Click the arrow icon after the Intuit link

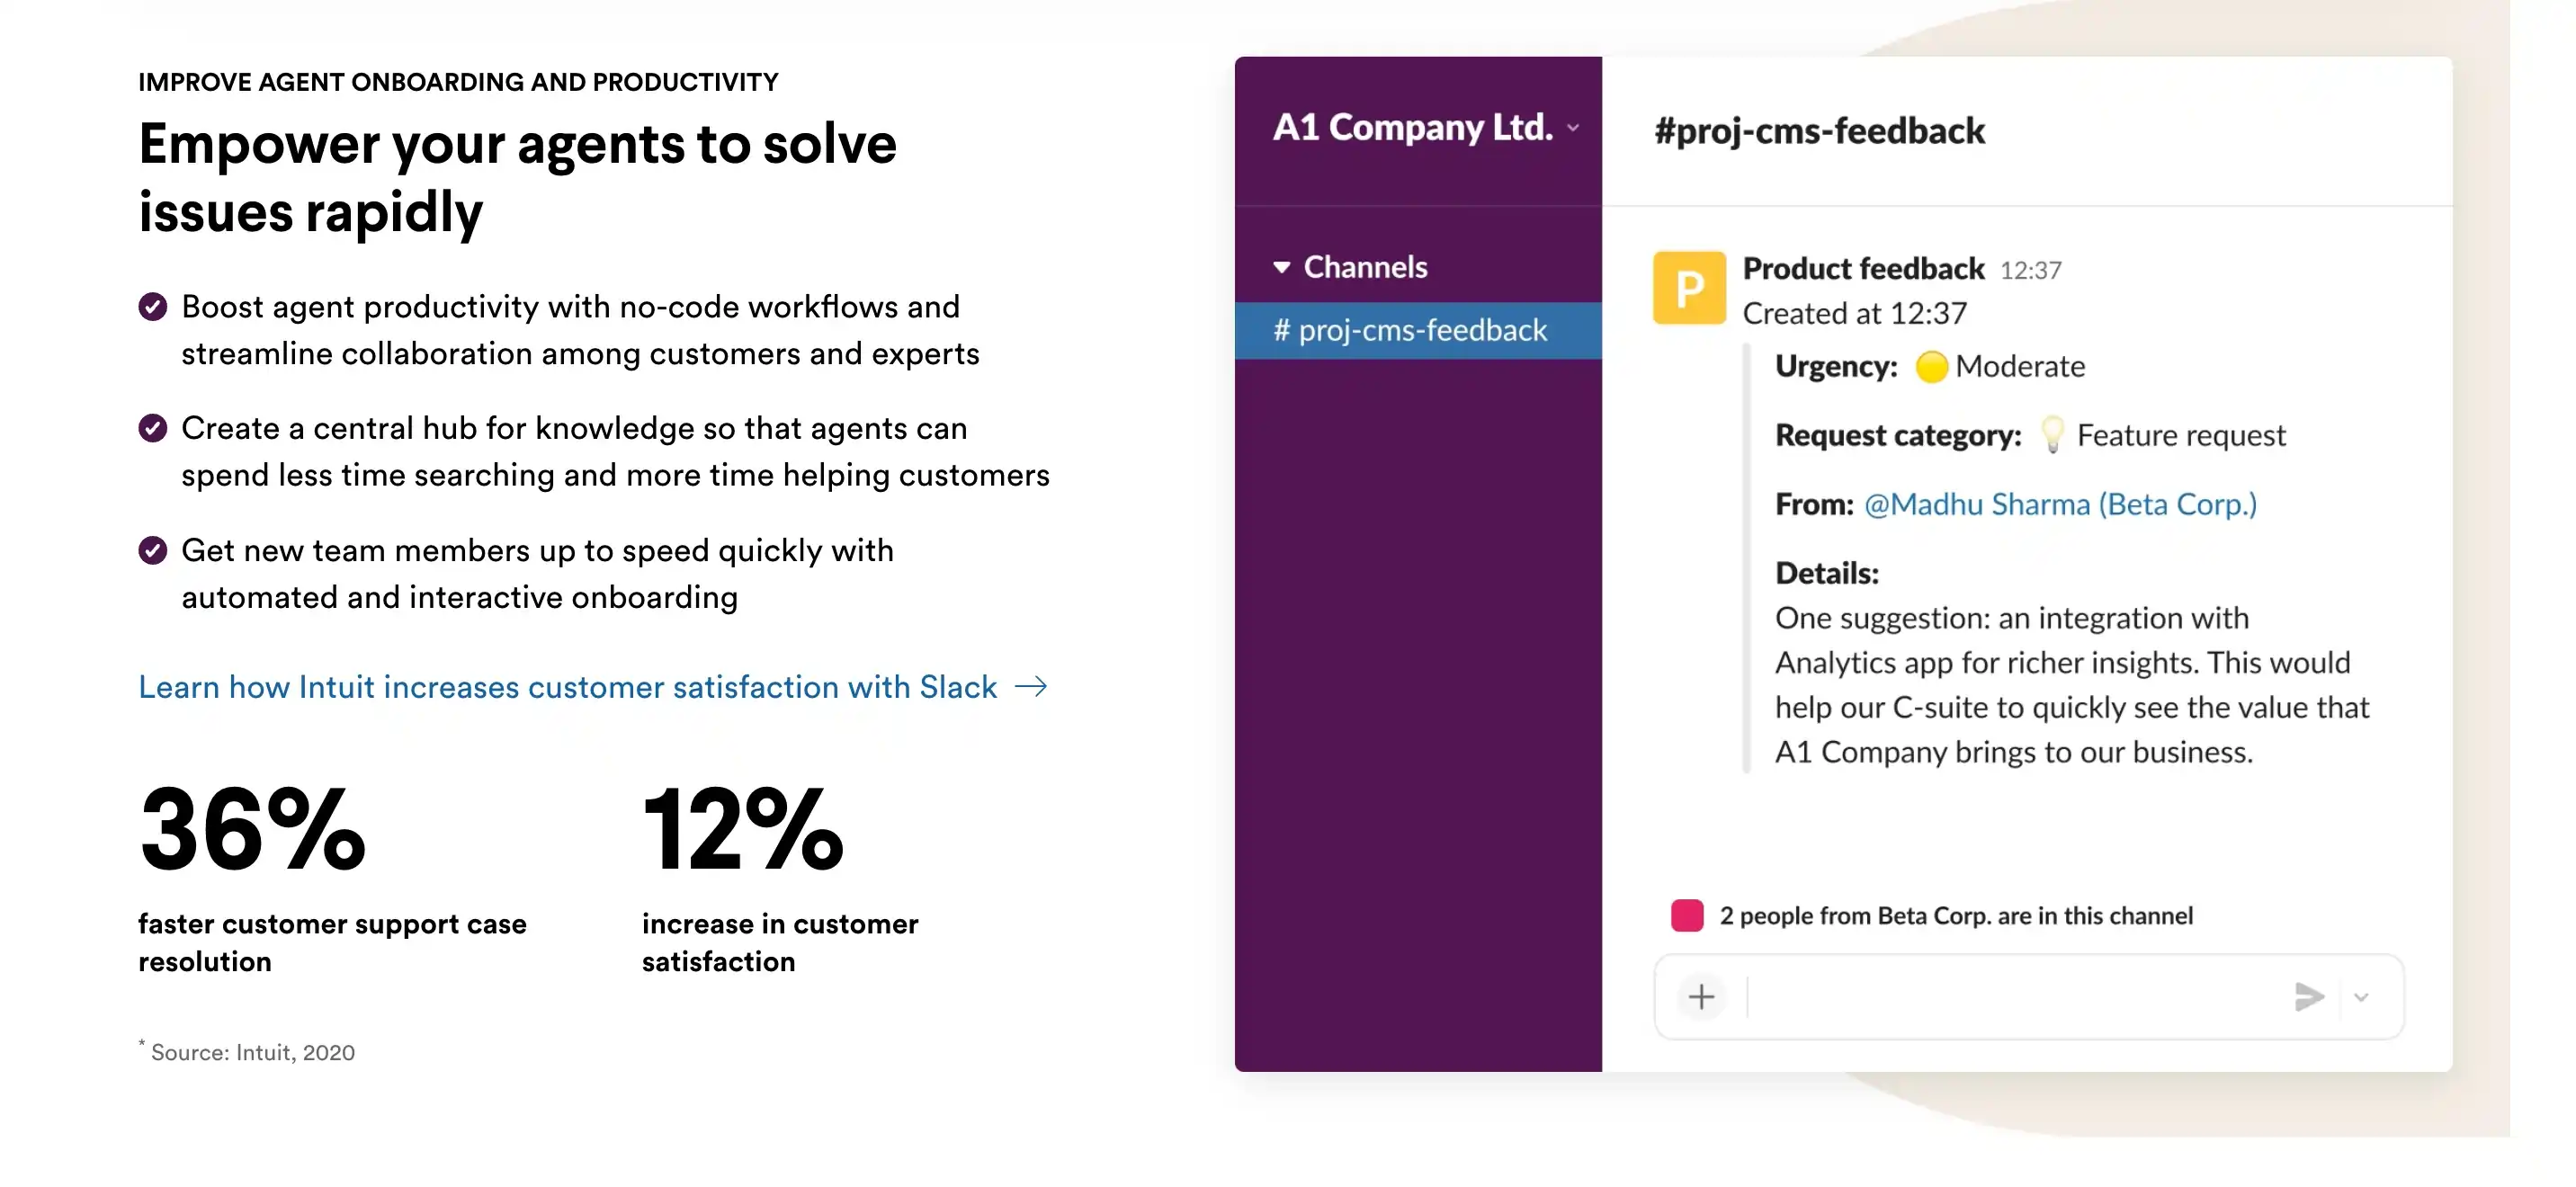[1033, 686]
